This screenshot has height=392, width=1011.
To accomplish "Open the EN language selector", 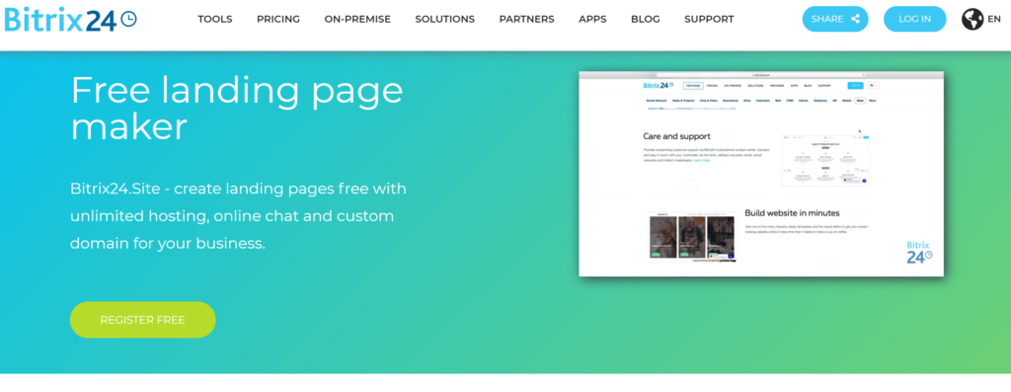I will click(993, 19).
